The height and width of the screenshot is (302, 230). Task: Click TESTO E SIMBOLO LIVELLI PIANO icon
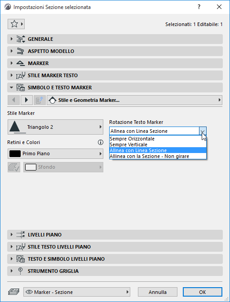coord(21,259)
